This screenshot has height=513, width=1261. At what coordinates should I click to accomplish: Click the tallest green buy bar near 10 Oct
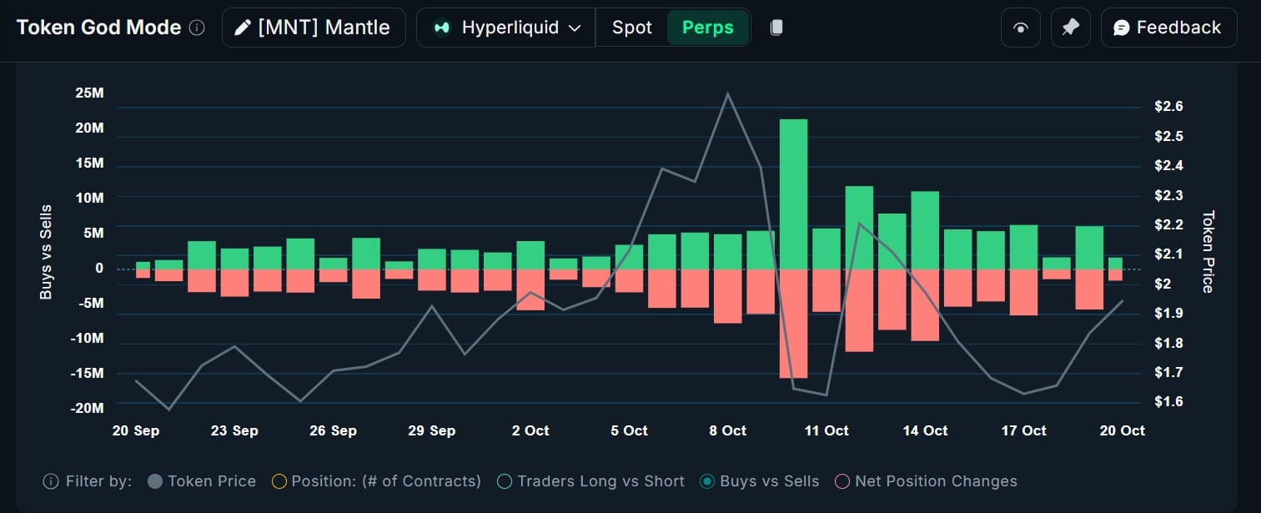coord(792,192)
